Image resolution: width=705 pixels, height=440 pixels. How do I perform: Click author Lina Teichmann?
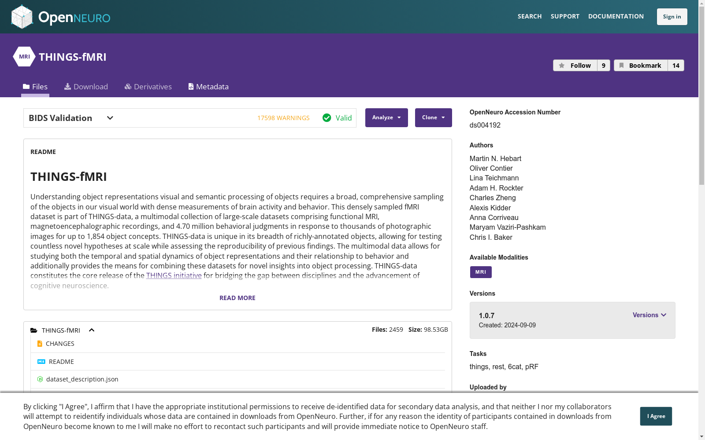coord(494,178)
